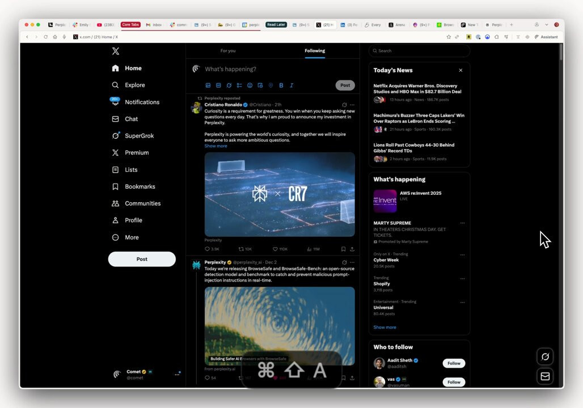The height and width of the screenshot is (408, 583).
Task: Open Chat from the sidebar
Action: point(125,119)
